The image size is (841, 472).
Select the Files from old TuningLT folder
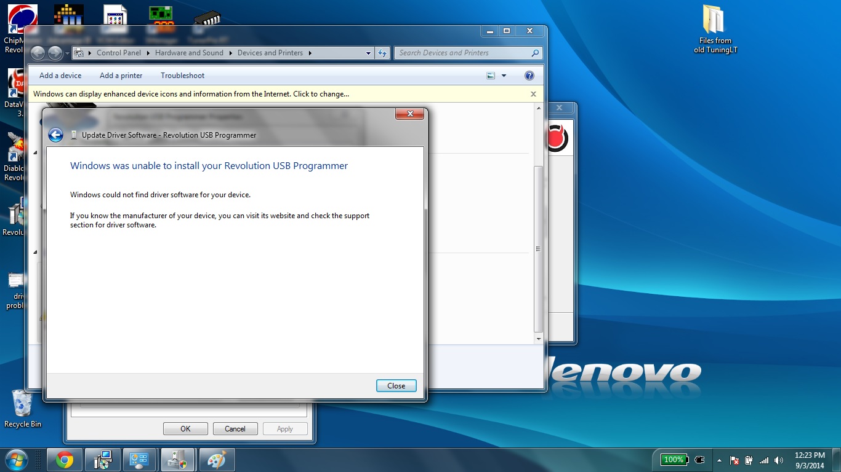coord(715,29)
